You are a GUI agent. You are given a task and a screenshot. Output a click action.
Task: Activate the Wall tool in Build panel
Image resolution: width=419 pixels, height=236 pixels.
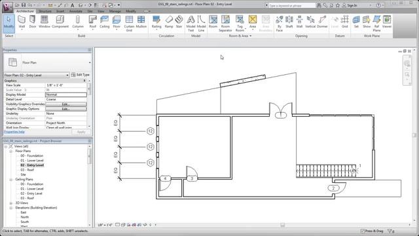[x=22, y=22]
